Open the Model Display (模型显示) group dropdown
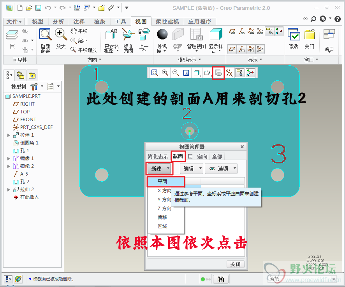The image size is (345, 287). [190, 60]
